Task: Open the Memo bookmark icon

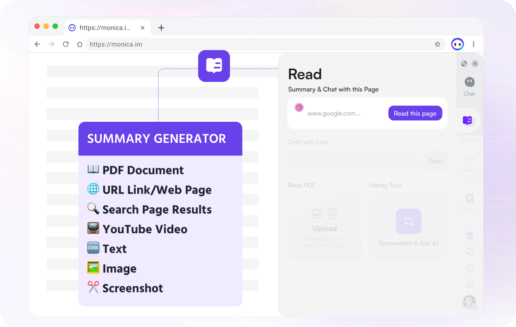Action: point(469,198)
